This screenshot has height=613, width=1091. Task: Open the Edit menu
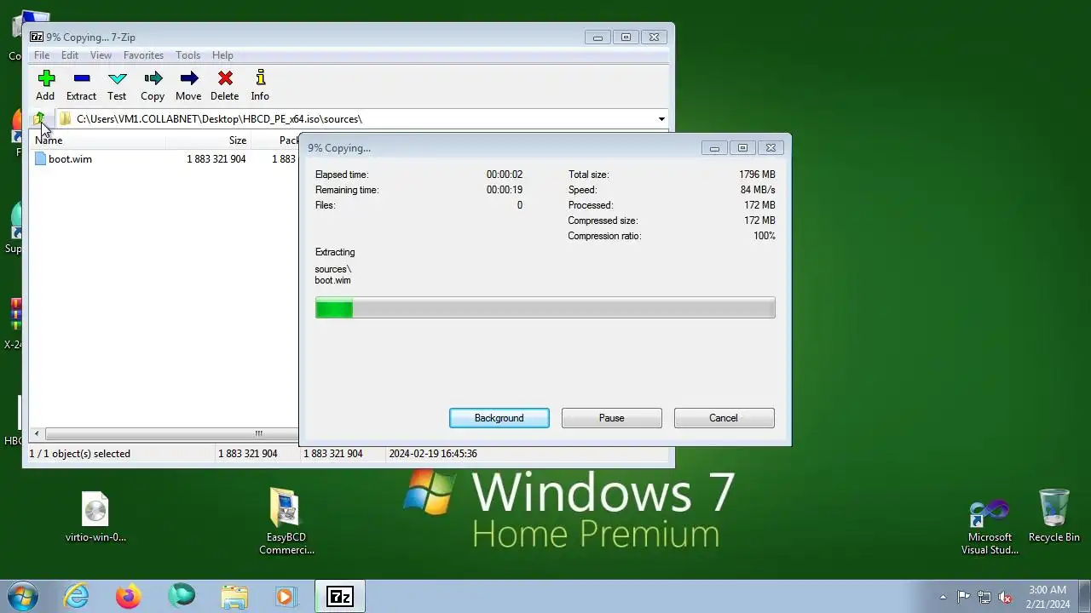tap(70, 55)
